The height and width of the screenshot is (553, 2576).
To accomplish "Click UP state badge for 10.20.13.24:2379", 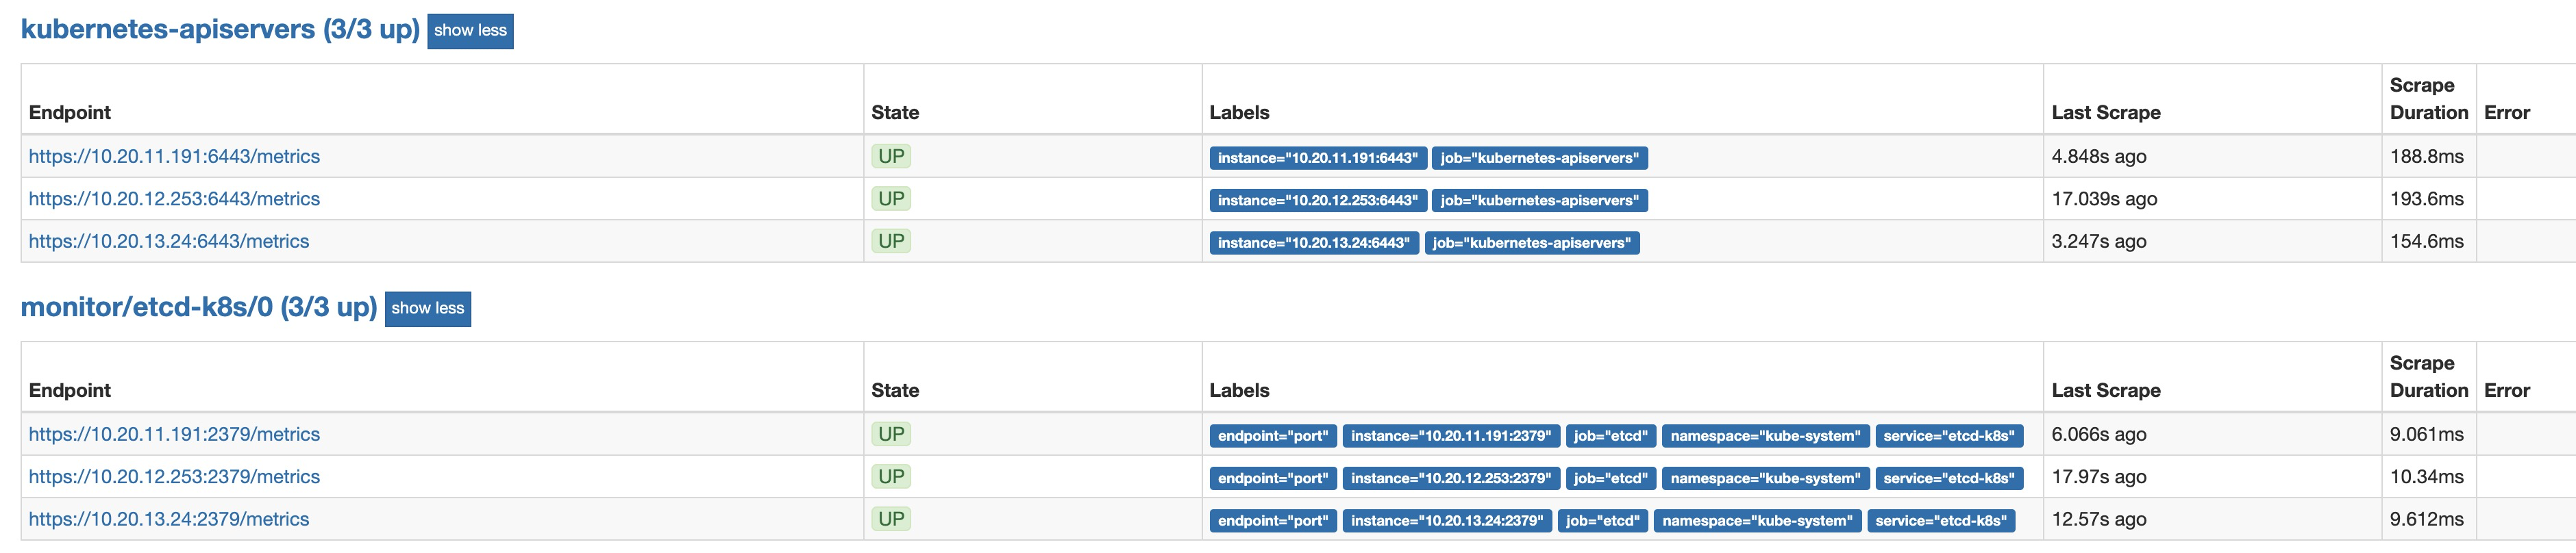I will point(891,519).
